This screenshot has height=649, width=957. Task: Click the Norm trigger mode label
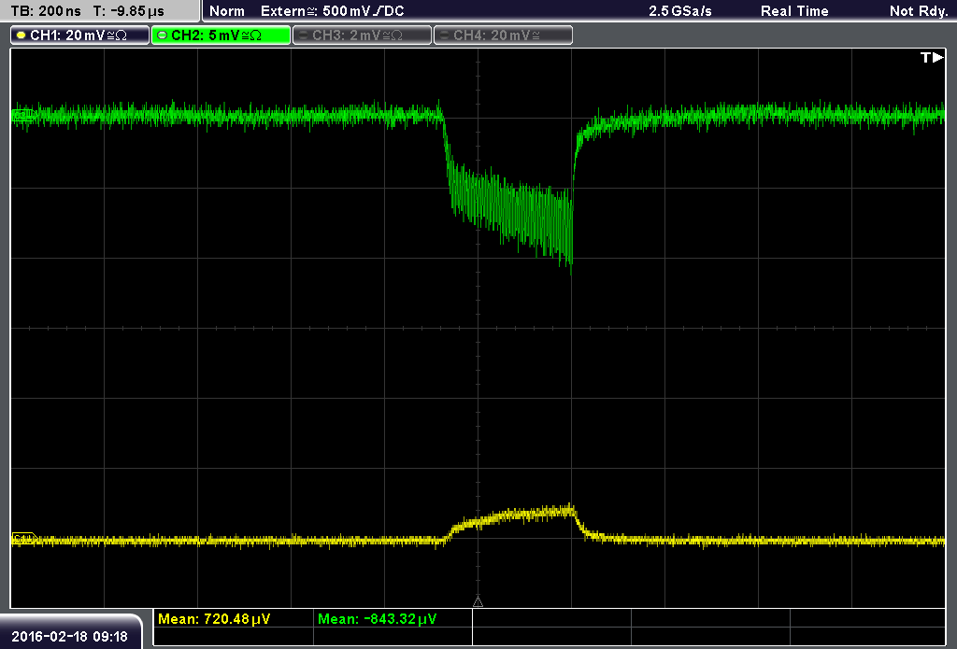(x=226, y=11)
